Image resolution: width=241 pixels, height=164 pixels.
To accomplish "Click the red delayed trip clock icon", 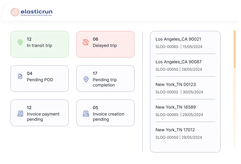I will click(x=86, y=42).
